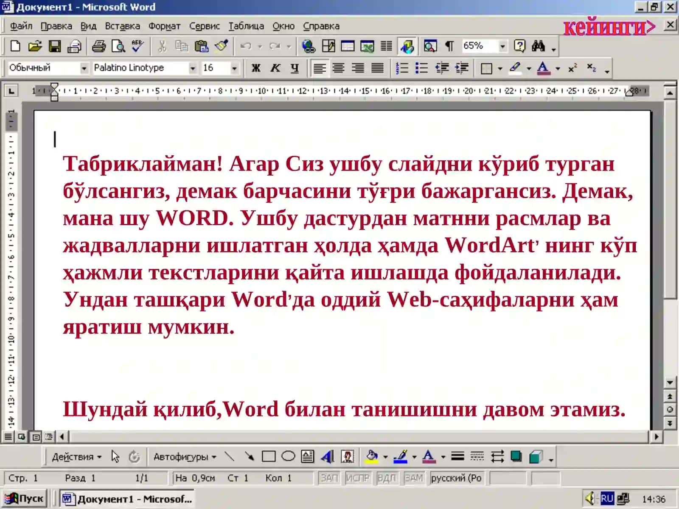Viewport: 679px width, 509px height.
Task: Insert WordArt from drawing toolbar
Action: 328,456
